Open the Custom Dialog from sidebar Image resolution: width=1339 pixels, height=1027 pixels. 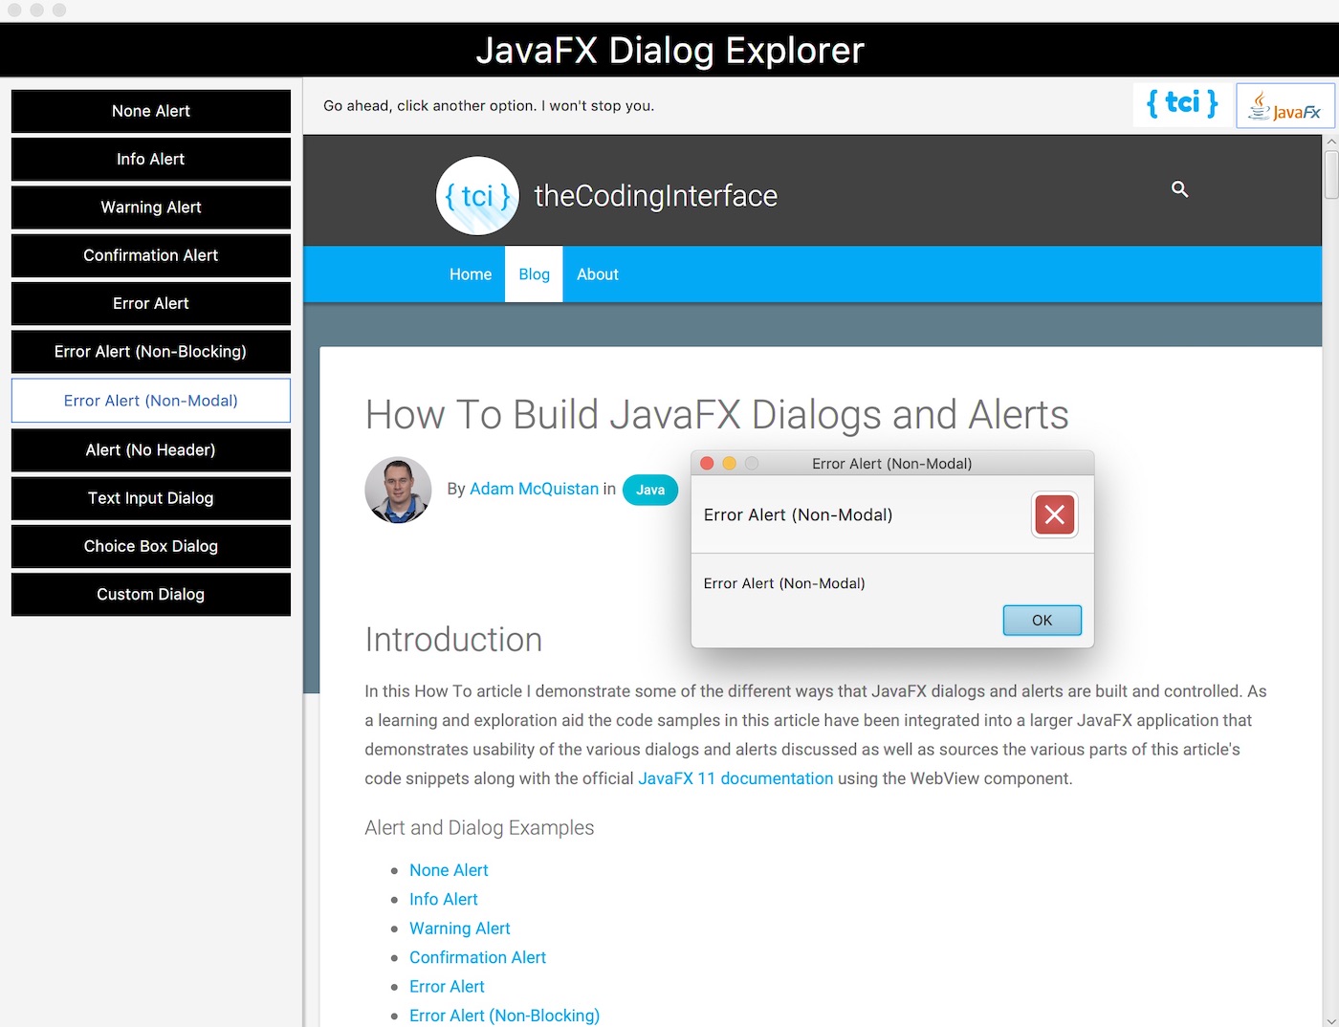[x=150, y=594]
